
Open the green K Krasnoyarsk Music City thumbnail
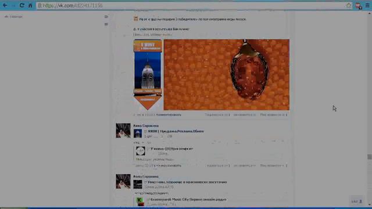(141, 201)
